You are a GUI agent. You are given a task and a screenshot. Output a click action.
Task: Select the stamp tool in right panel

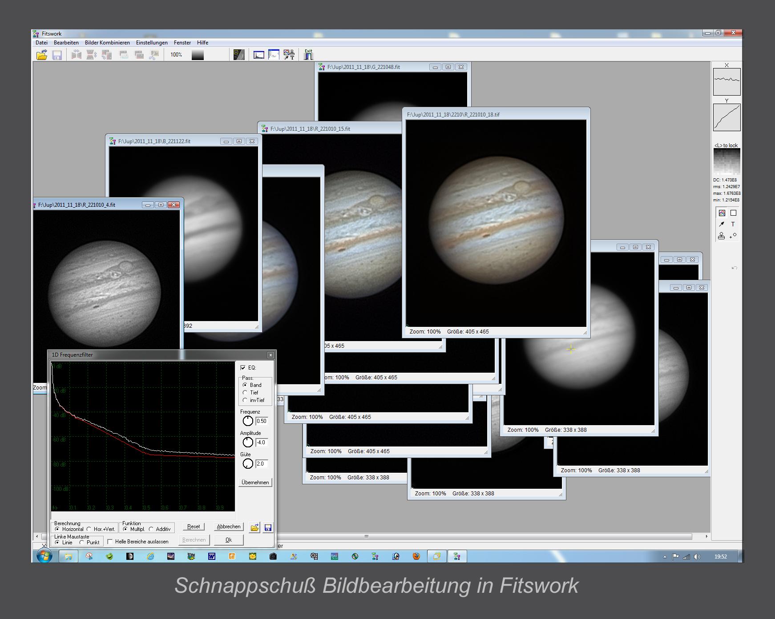click(x=722, y=236)
